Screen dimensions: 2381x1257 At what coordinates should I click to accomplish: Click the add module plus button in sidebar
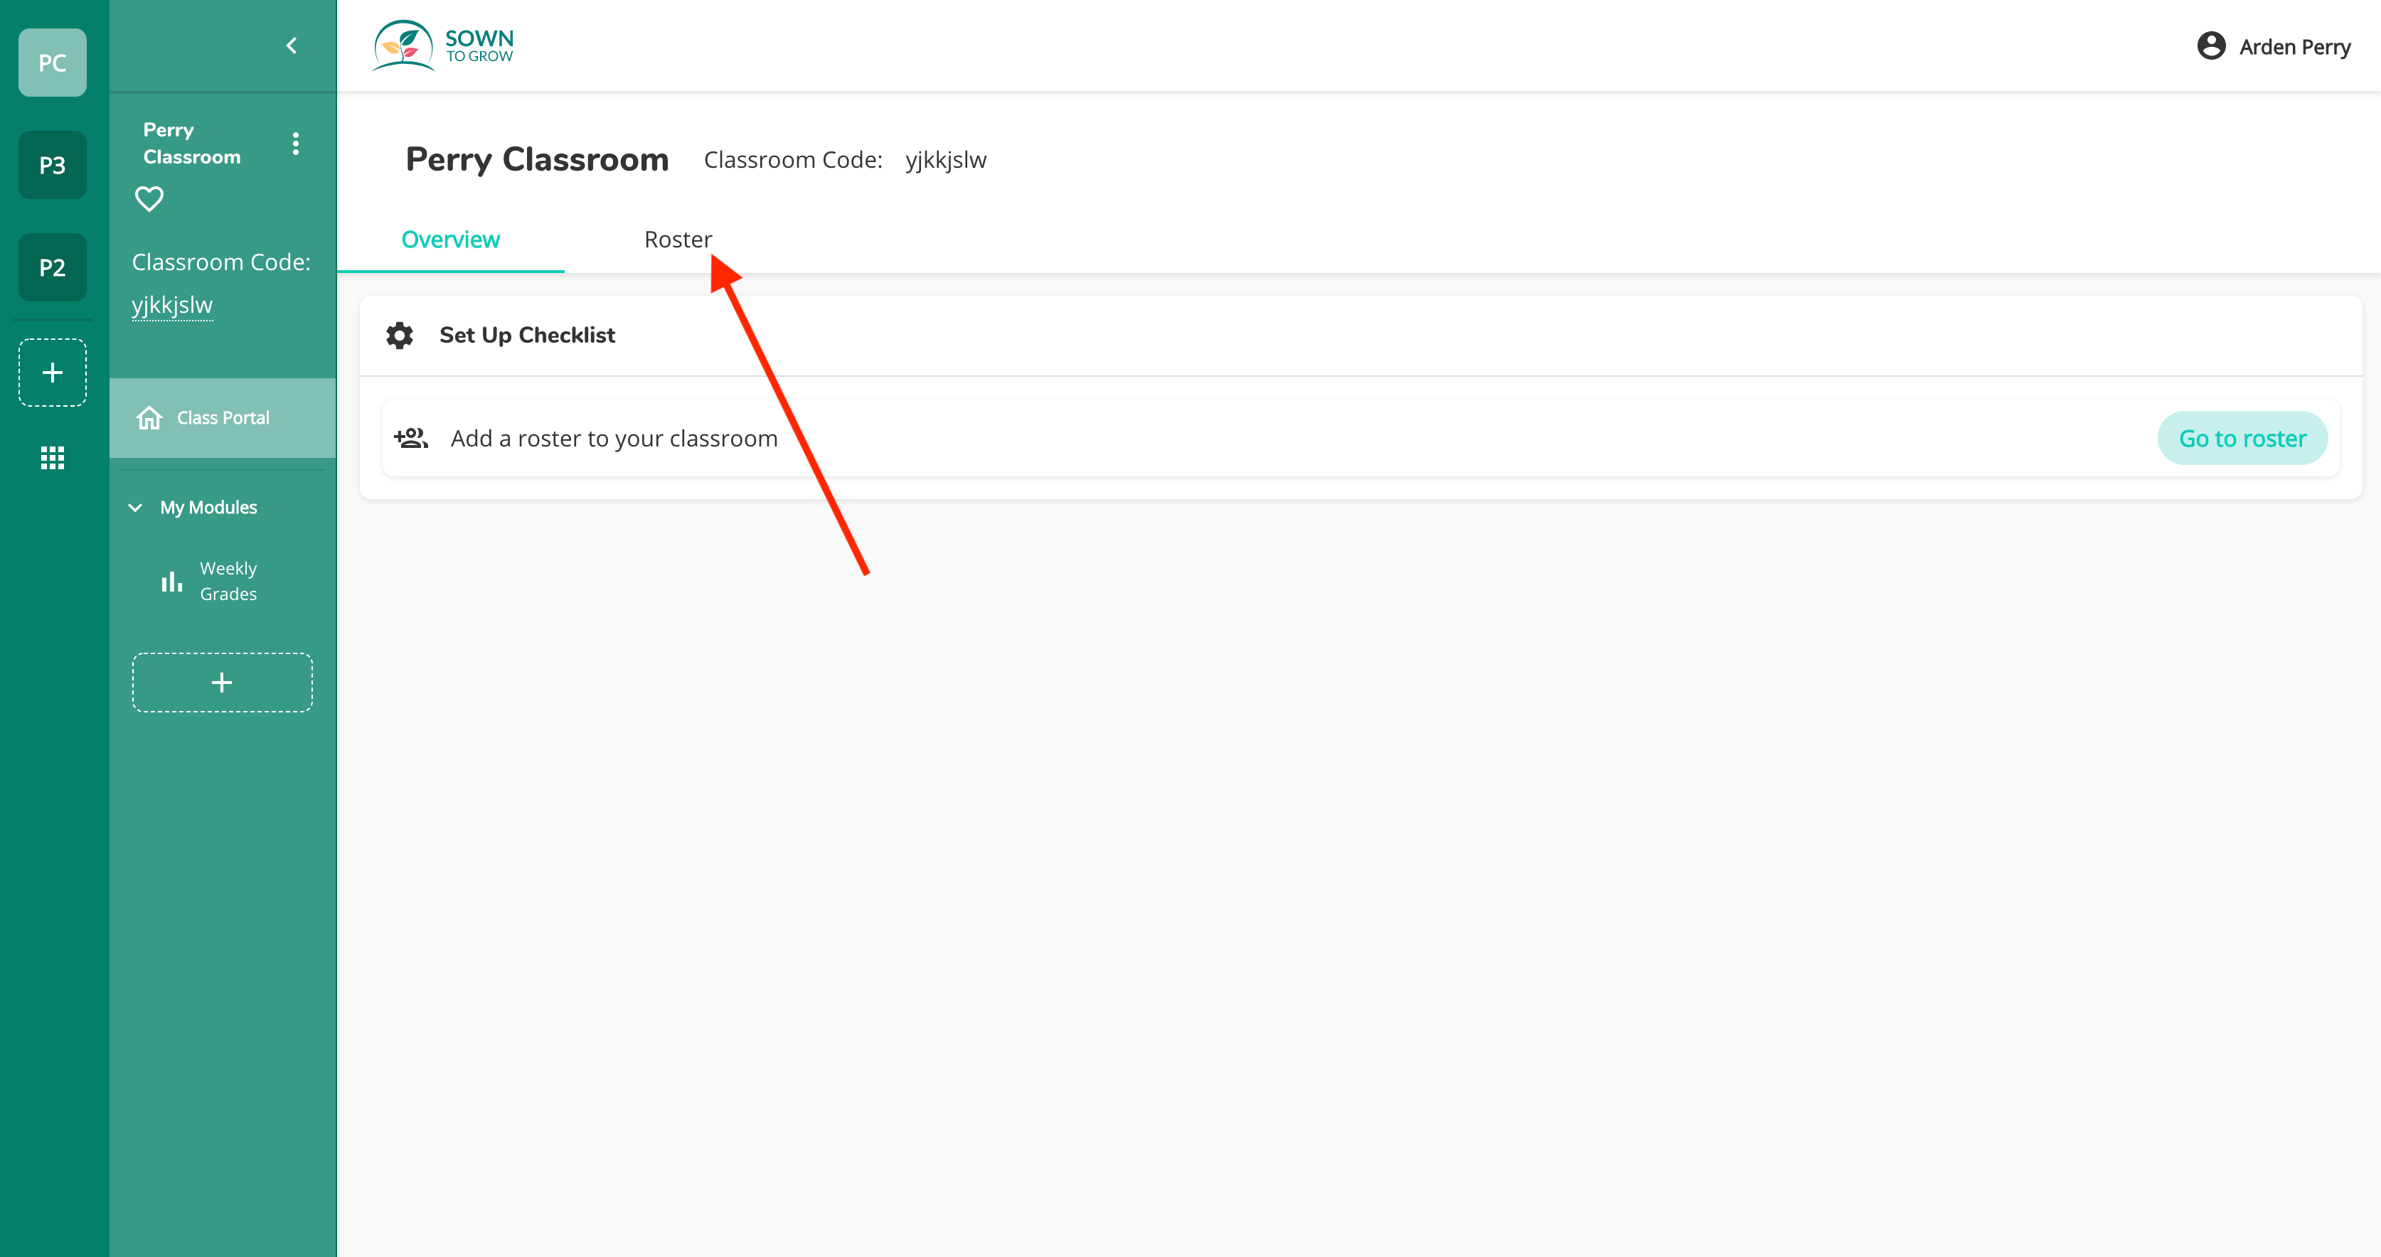pyautogui.click(x=223, y=682)
